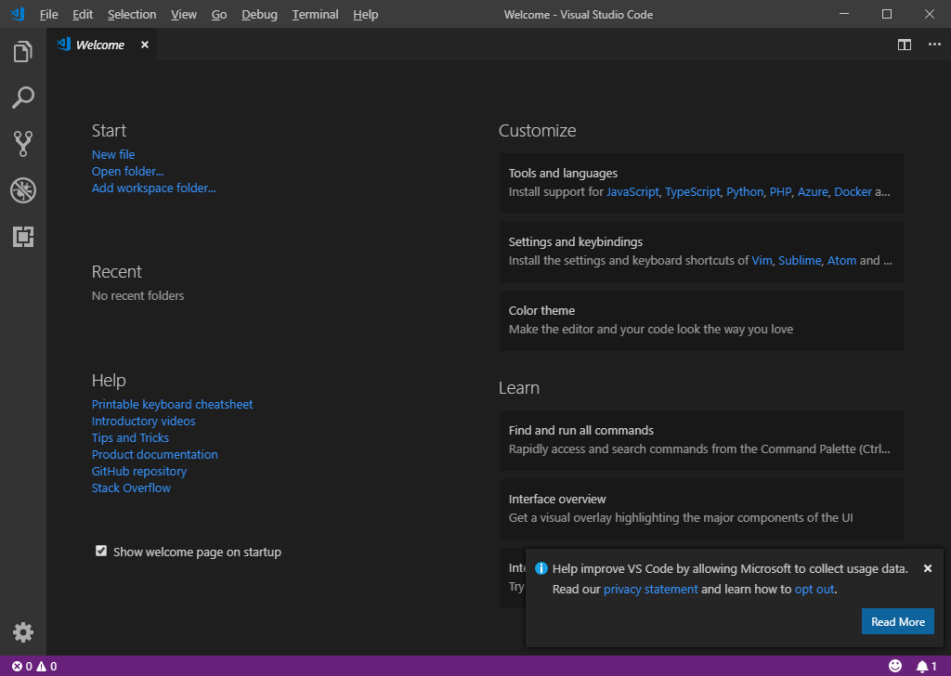Click the Azure support link
Screen dimensions: 951x676
(813, 191)
